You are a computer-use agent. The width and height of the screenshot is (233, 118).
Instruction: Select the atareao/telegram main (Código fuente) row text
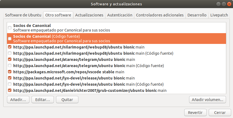[88, 65]
